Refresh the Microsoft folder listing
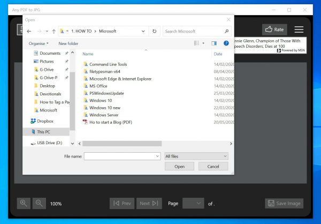Viewport: 321px width, 224px height. click(x=155, y=32)
